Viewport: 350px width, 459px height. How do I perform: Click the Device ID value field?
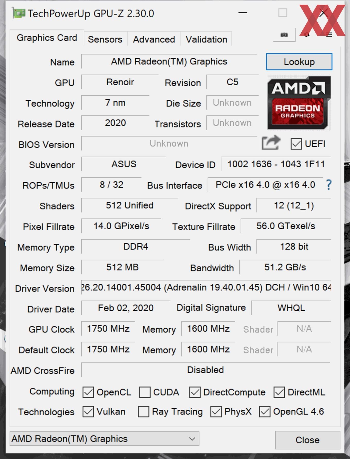coord(276,164)
